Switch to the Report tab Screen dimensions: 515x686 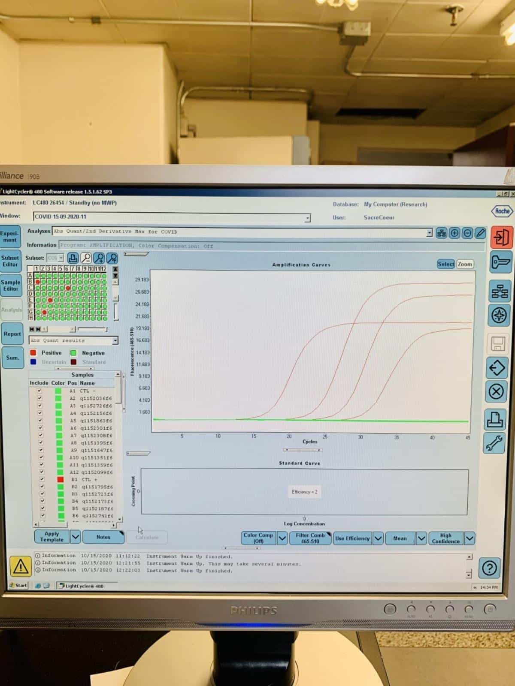12,334
